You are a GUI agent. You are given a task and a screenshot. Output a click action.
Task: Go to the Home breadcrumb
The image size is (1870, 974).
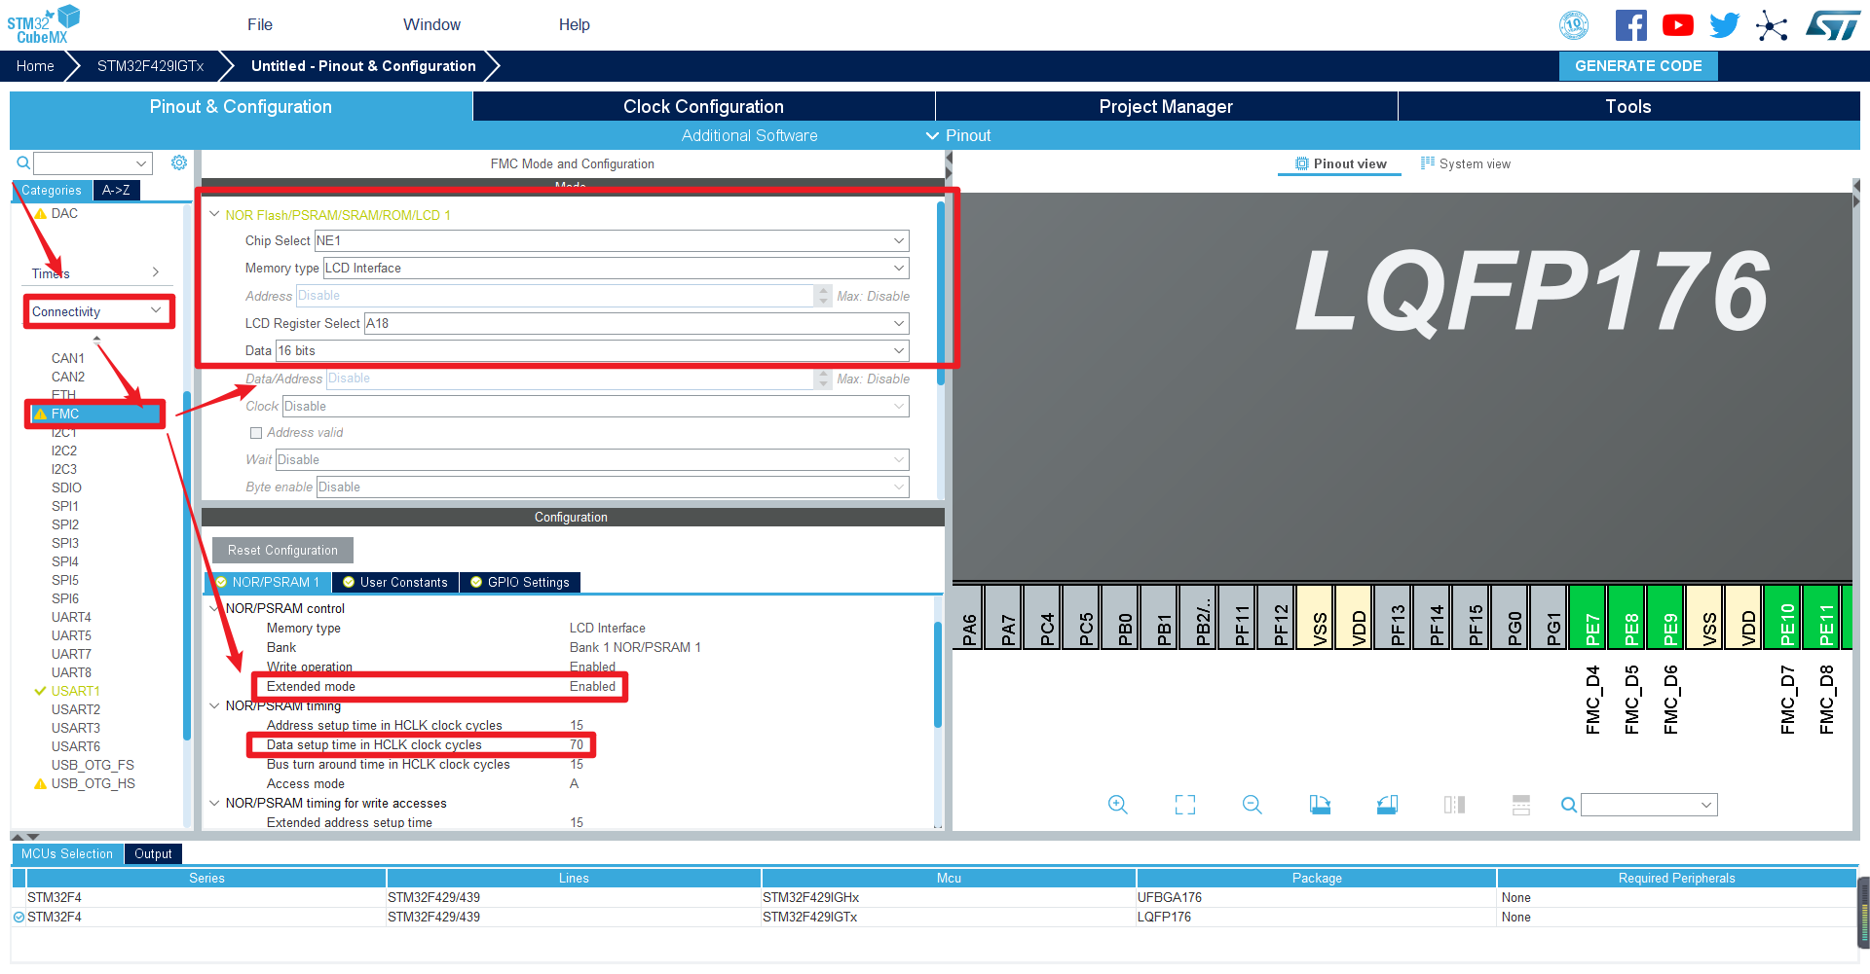[x=35, y=66]
